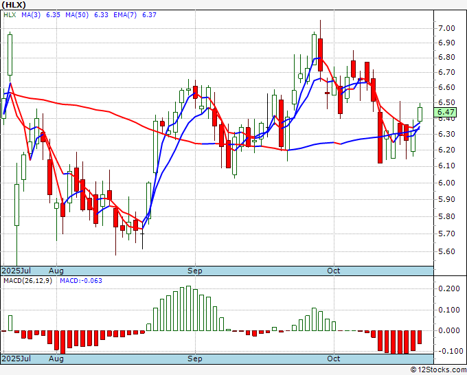Click the 6.90 price axis label
The height and width of the screenshot is (375, 467).
(446, 43)
